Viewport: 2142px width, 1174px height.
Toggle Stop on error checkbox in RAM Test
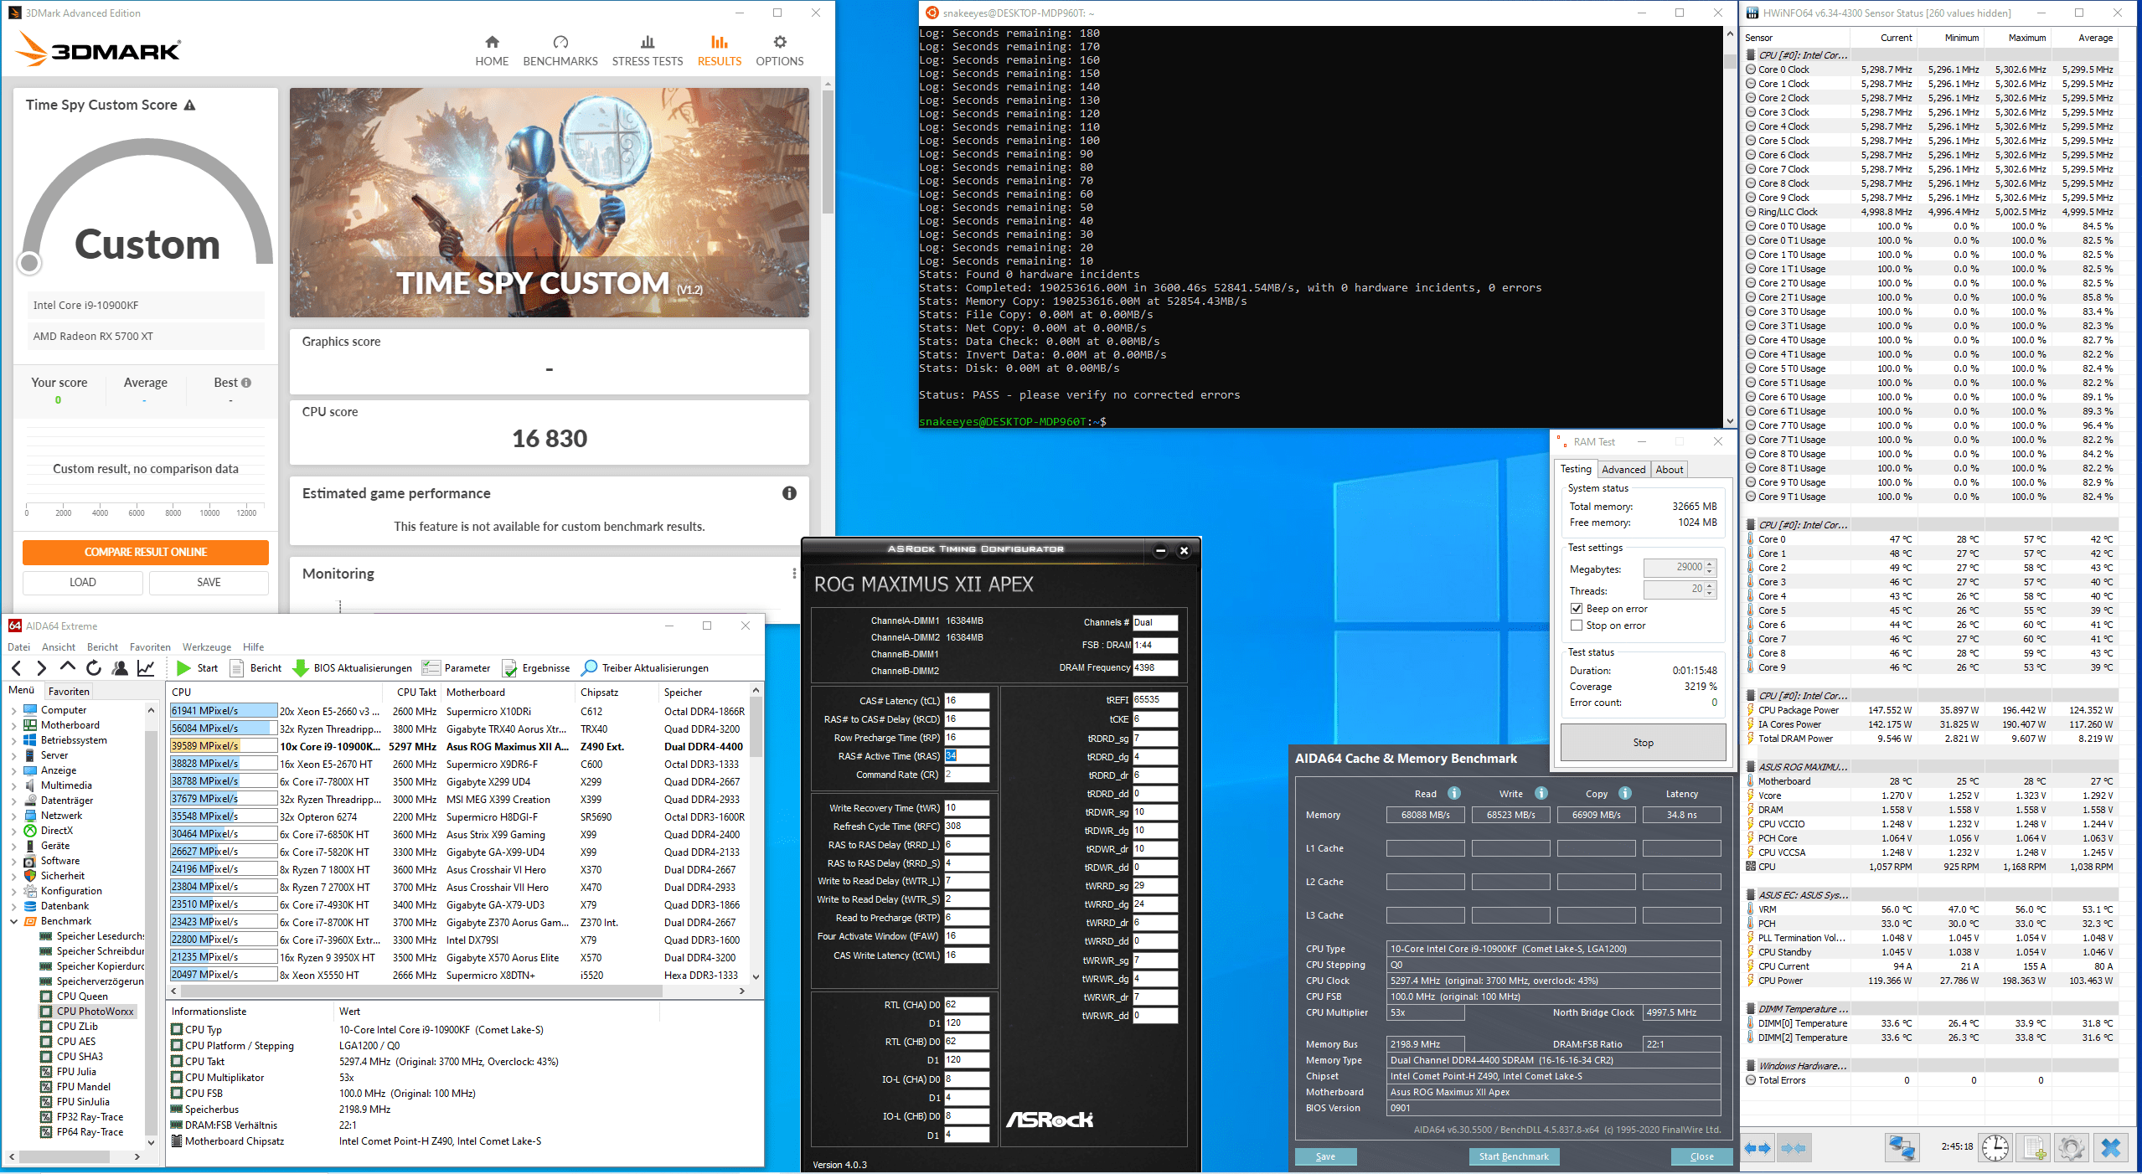pyautogui.click(x=1577, y=626)
